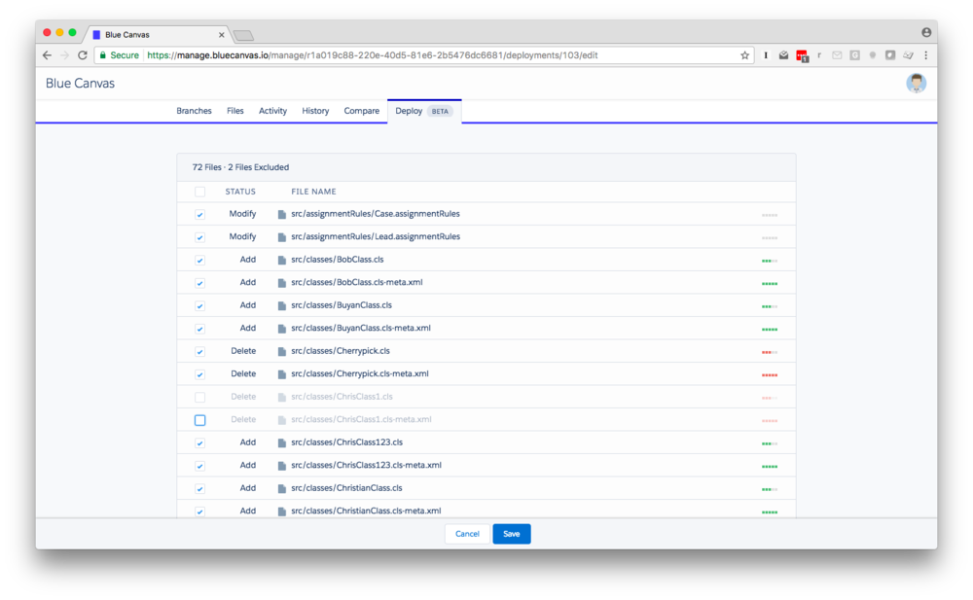Click the Modify status for Case.assignmentRules

(242, 214)
